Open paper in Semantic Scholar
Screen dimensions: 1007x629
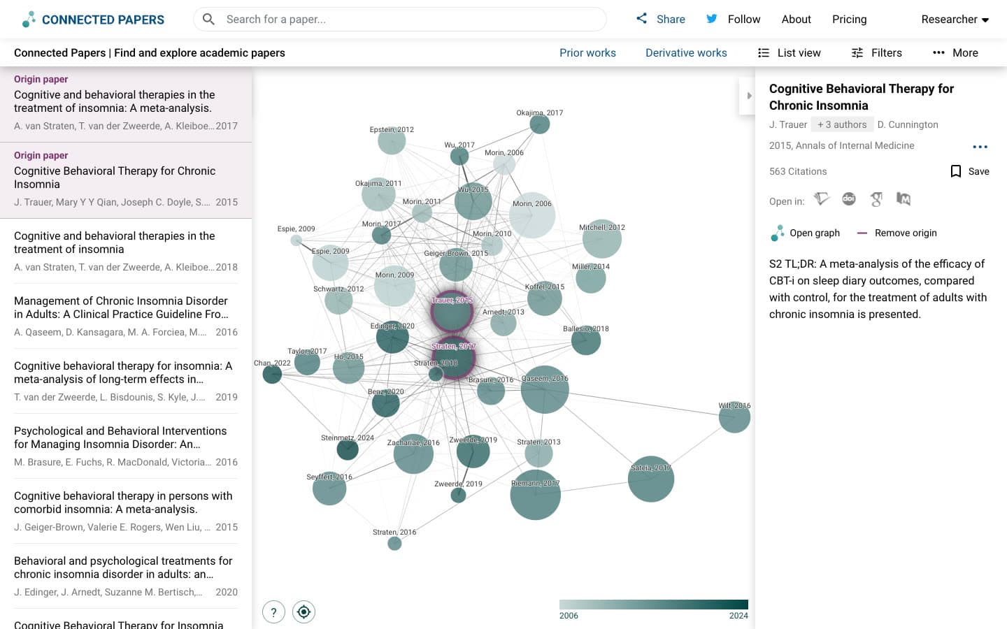click(822, 200)
